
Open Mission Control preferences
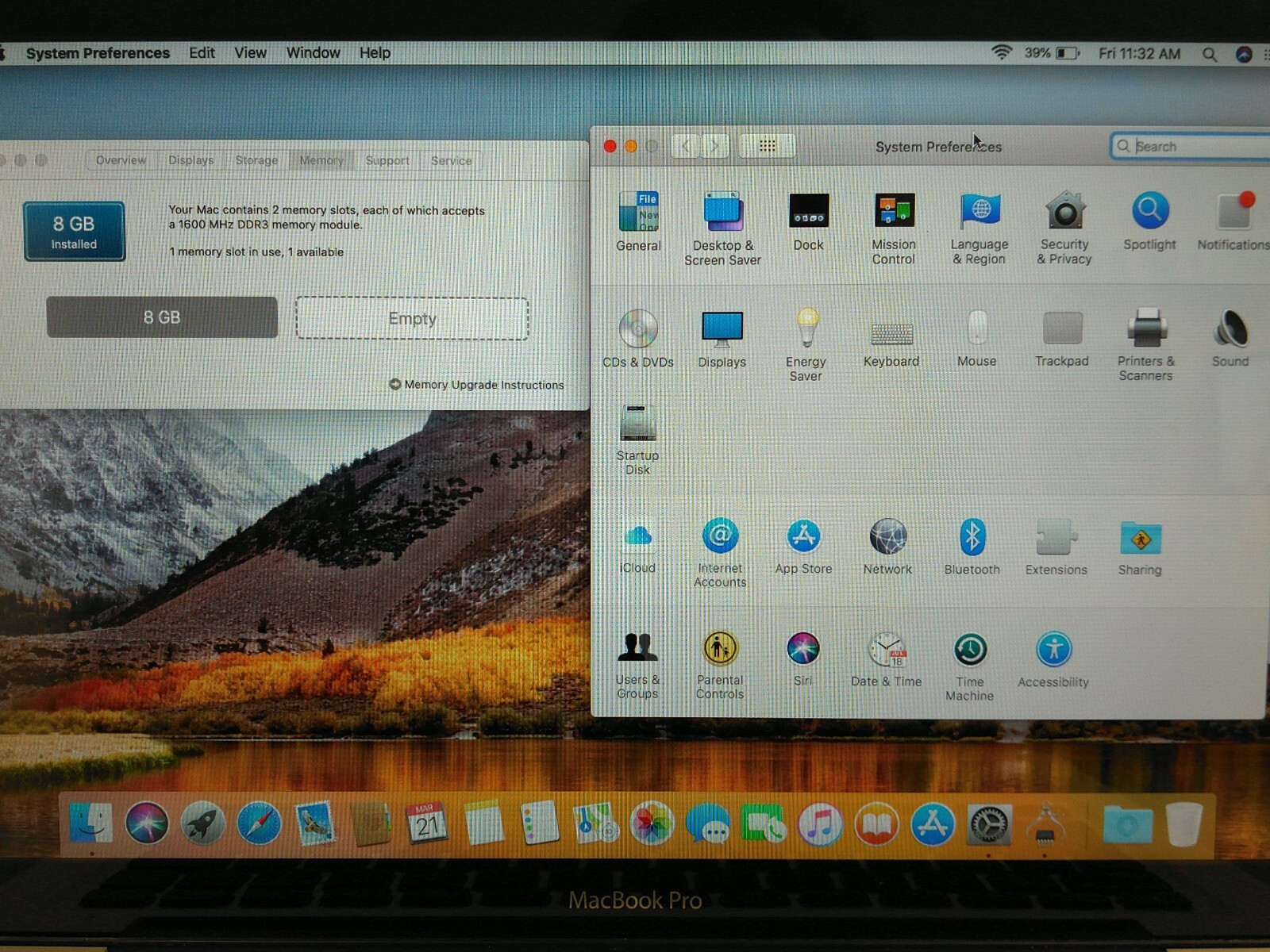coord(894,228)
